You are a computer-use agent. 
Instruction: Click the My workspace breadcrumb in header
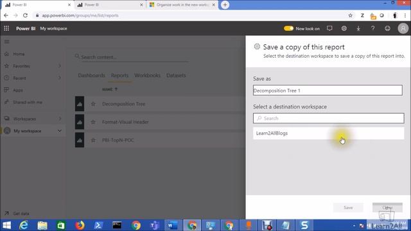coord(53,28)
